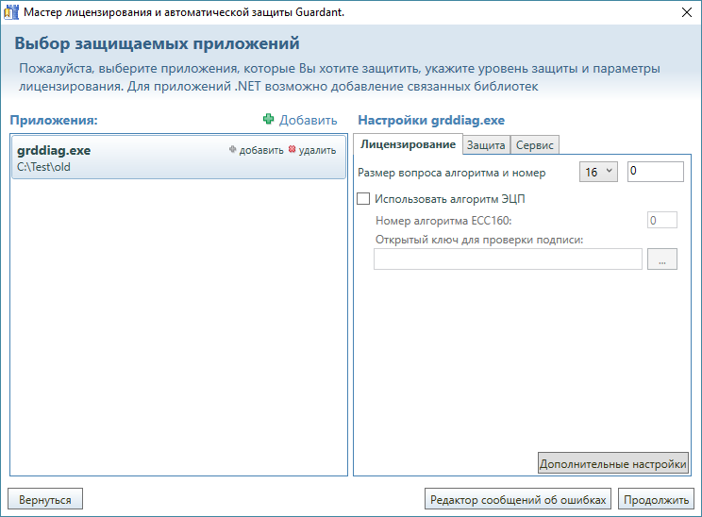
Task: Switch to the Лицензирование tab
Action: tap(408, 144)
